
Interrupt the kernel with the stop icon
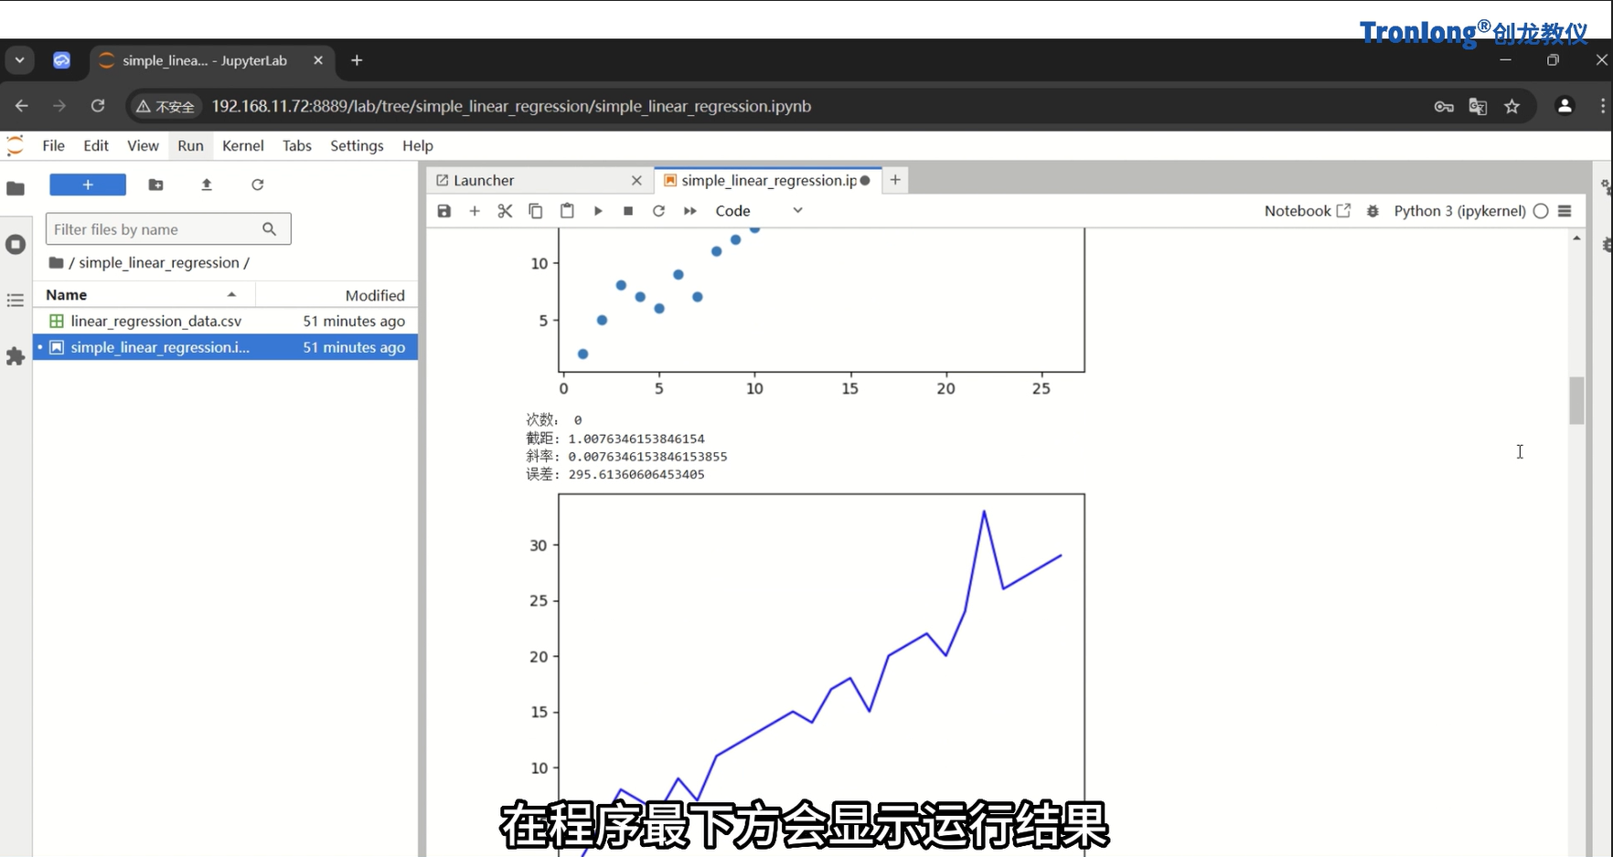pos(628,211)
